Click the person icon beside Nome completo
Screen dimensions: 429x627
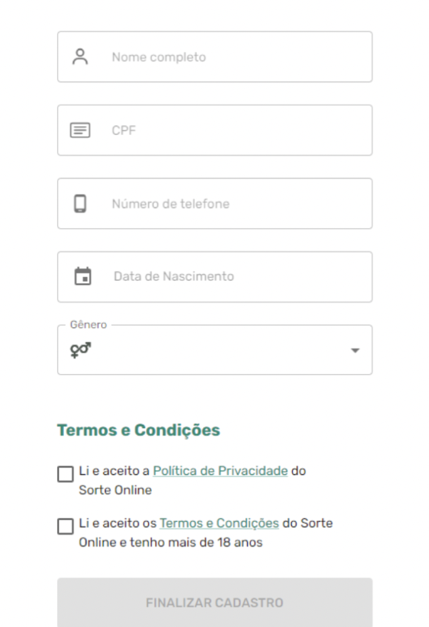coord(80,57)
